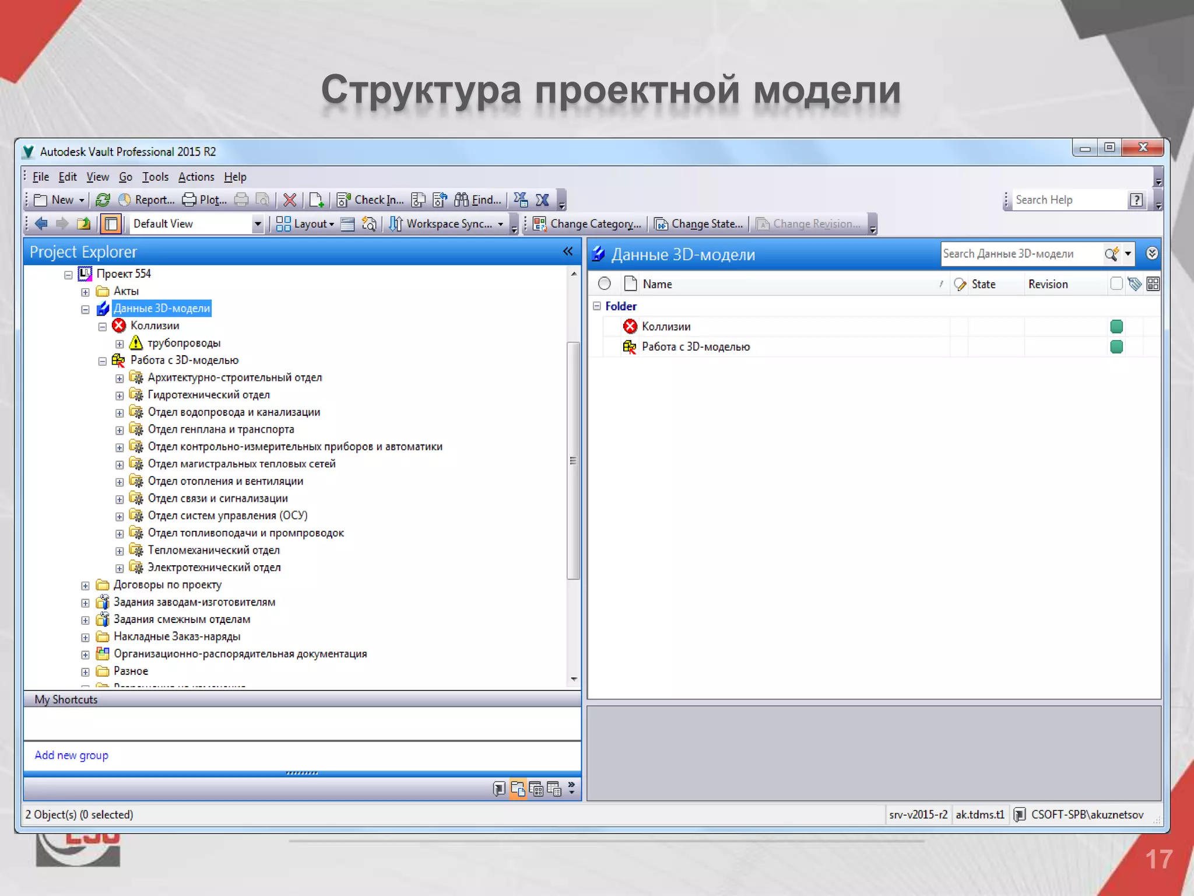The image size is (1194, 896).
Task: Click the yellow warning icon near трубопроводы
Action: tap(136, 343)
